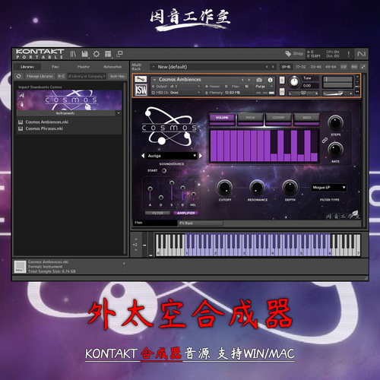Image resolution: width=380 pixels, height=380 pixels.
Task: Open the instrument info icon
Action: click(271, 80)
